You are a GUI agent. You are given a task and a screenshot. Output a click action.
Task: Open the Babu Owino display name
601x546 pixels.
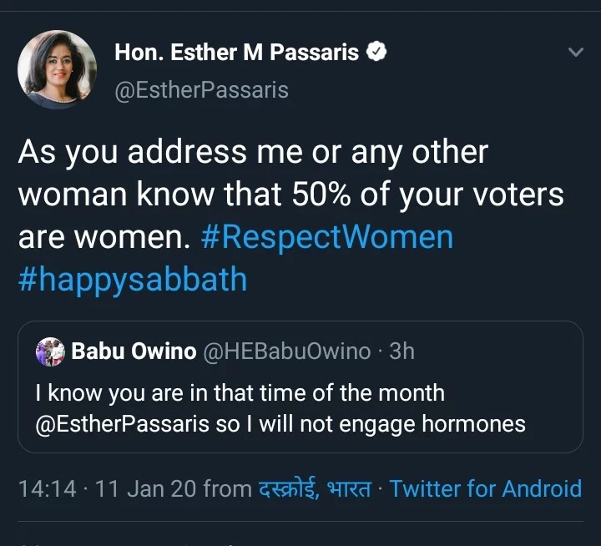pos(134,351)
